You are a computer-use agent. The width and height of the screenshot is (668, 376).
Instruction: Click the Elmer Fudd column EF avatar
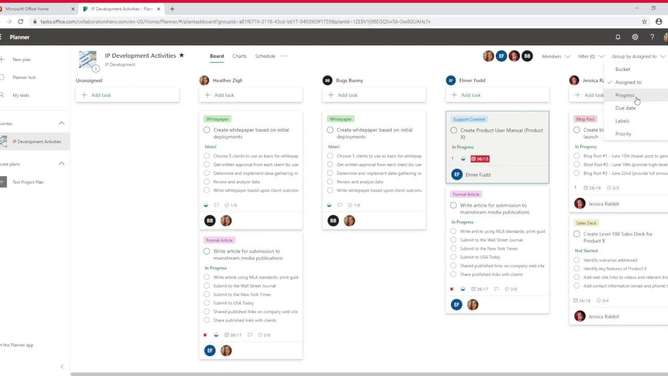point(451,80)
